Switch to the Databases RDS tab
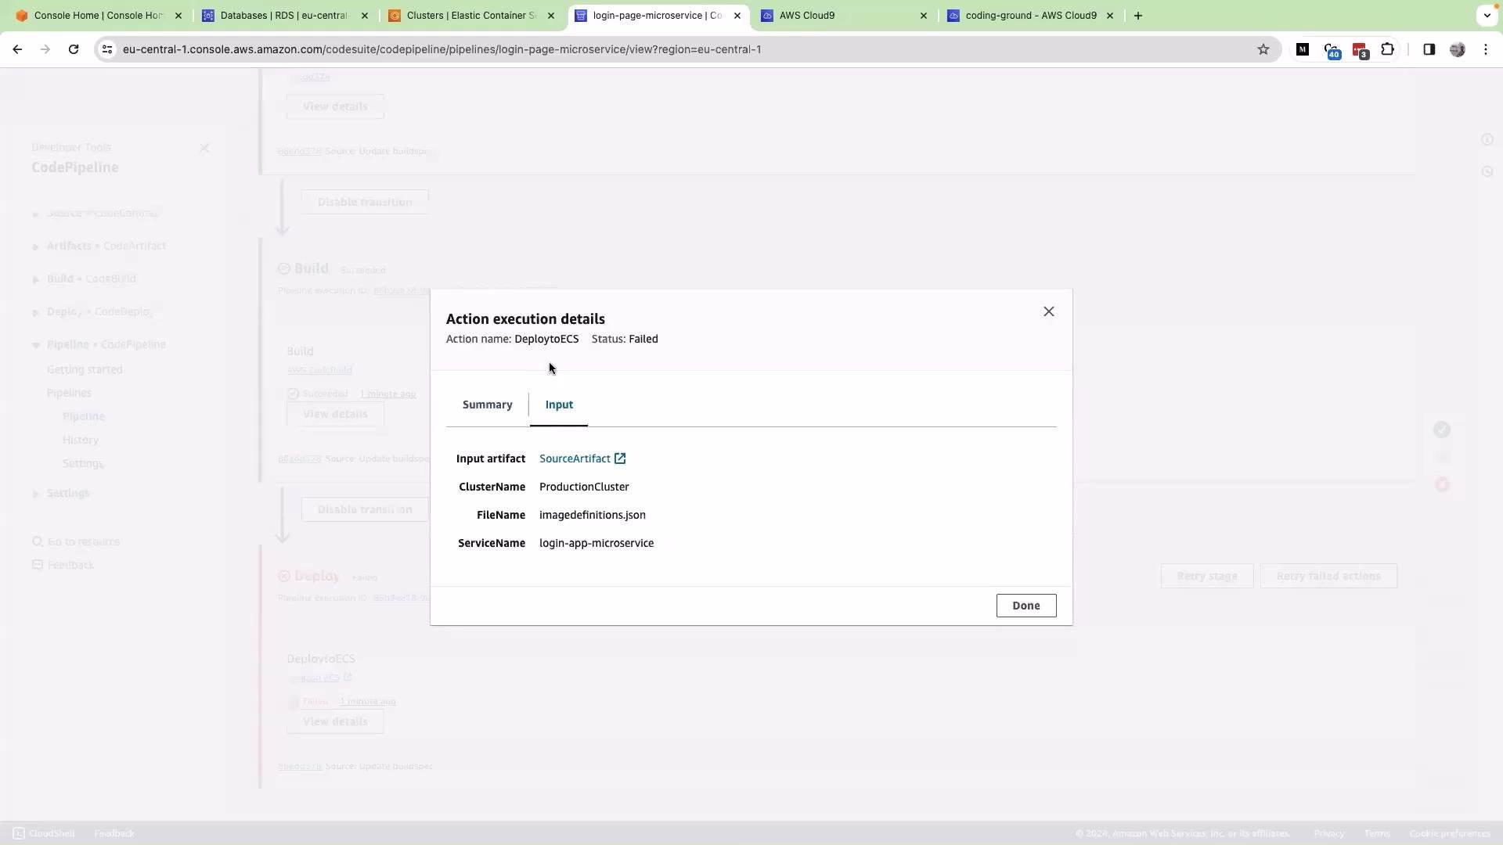The width and height of the screenshot is (1503, 845). [x=283, y=16]
